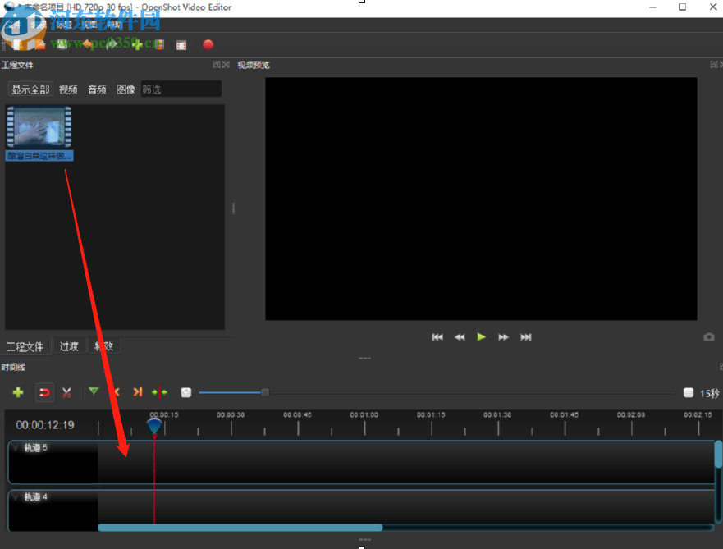Click the 00:02:00 mark on the ruler

click(x=631, y=415)
